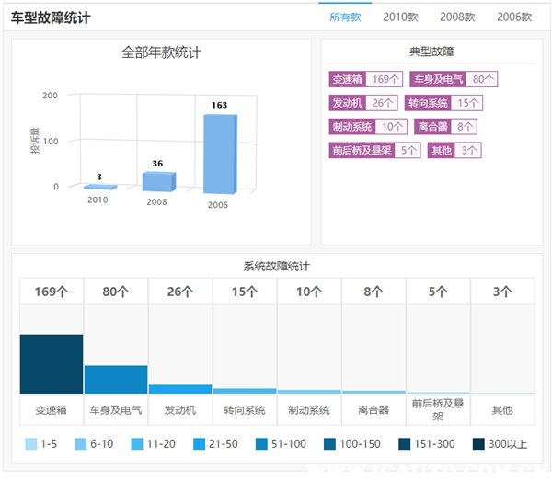Click the 2010 bar showing 3 complaints

click(98, 187)
